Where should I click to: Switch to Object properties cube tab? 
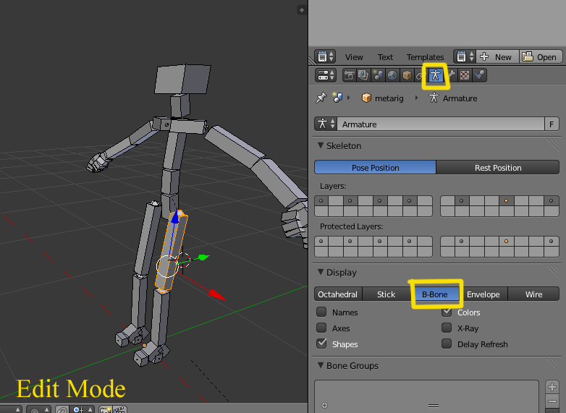(407, 75)
